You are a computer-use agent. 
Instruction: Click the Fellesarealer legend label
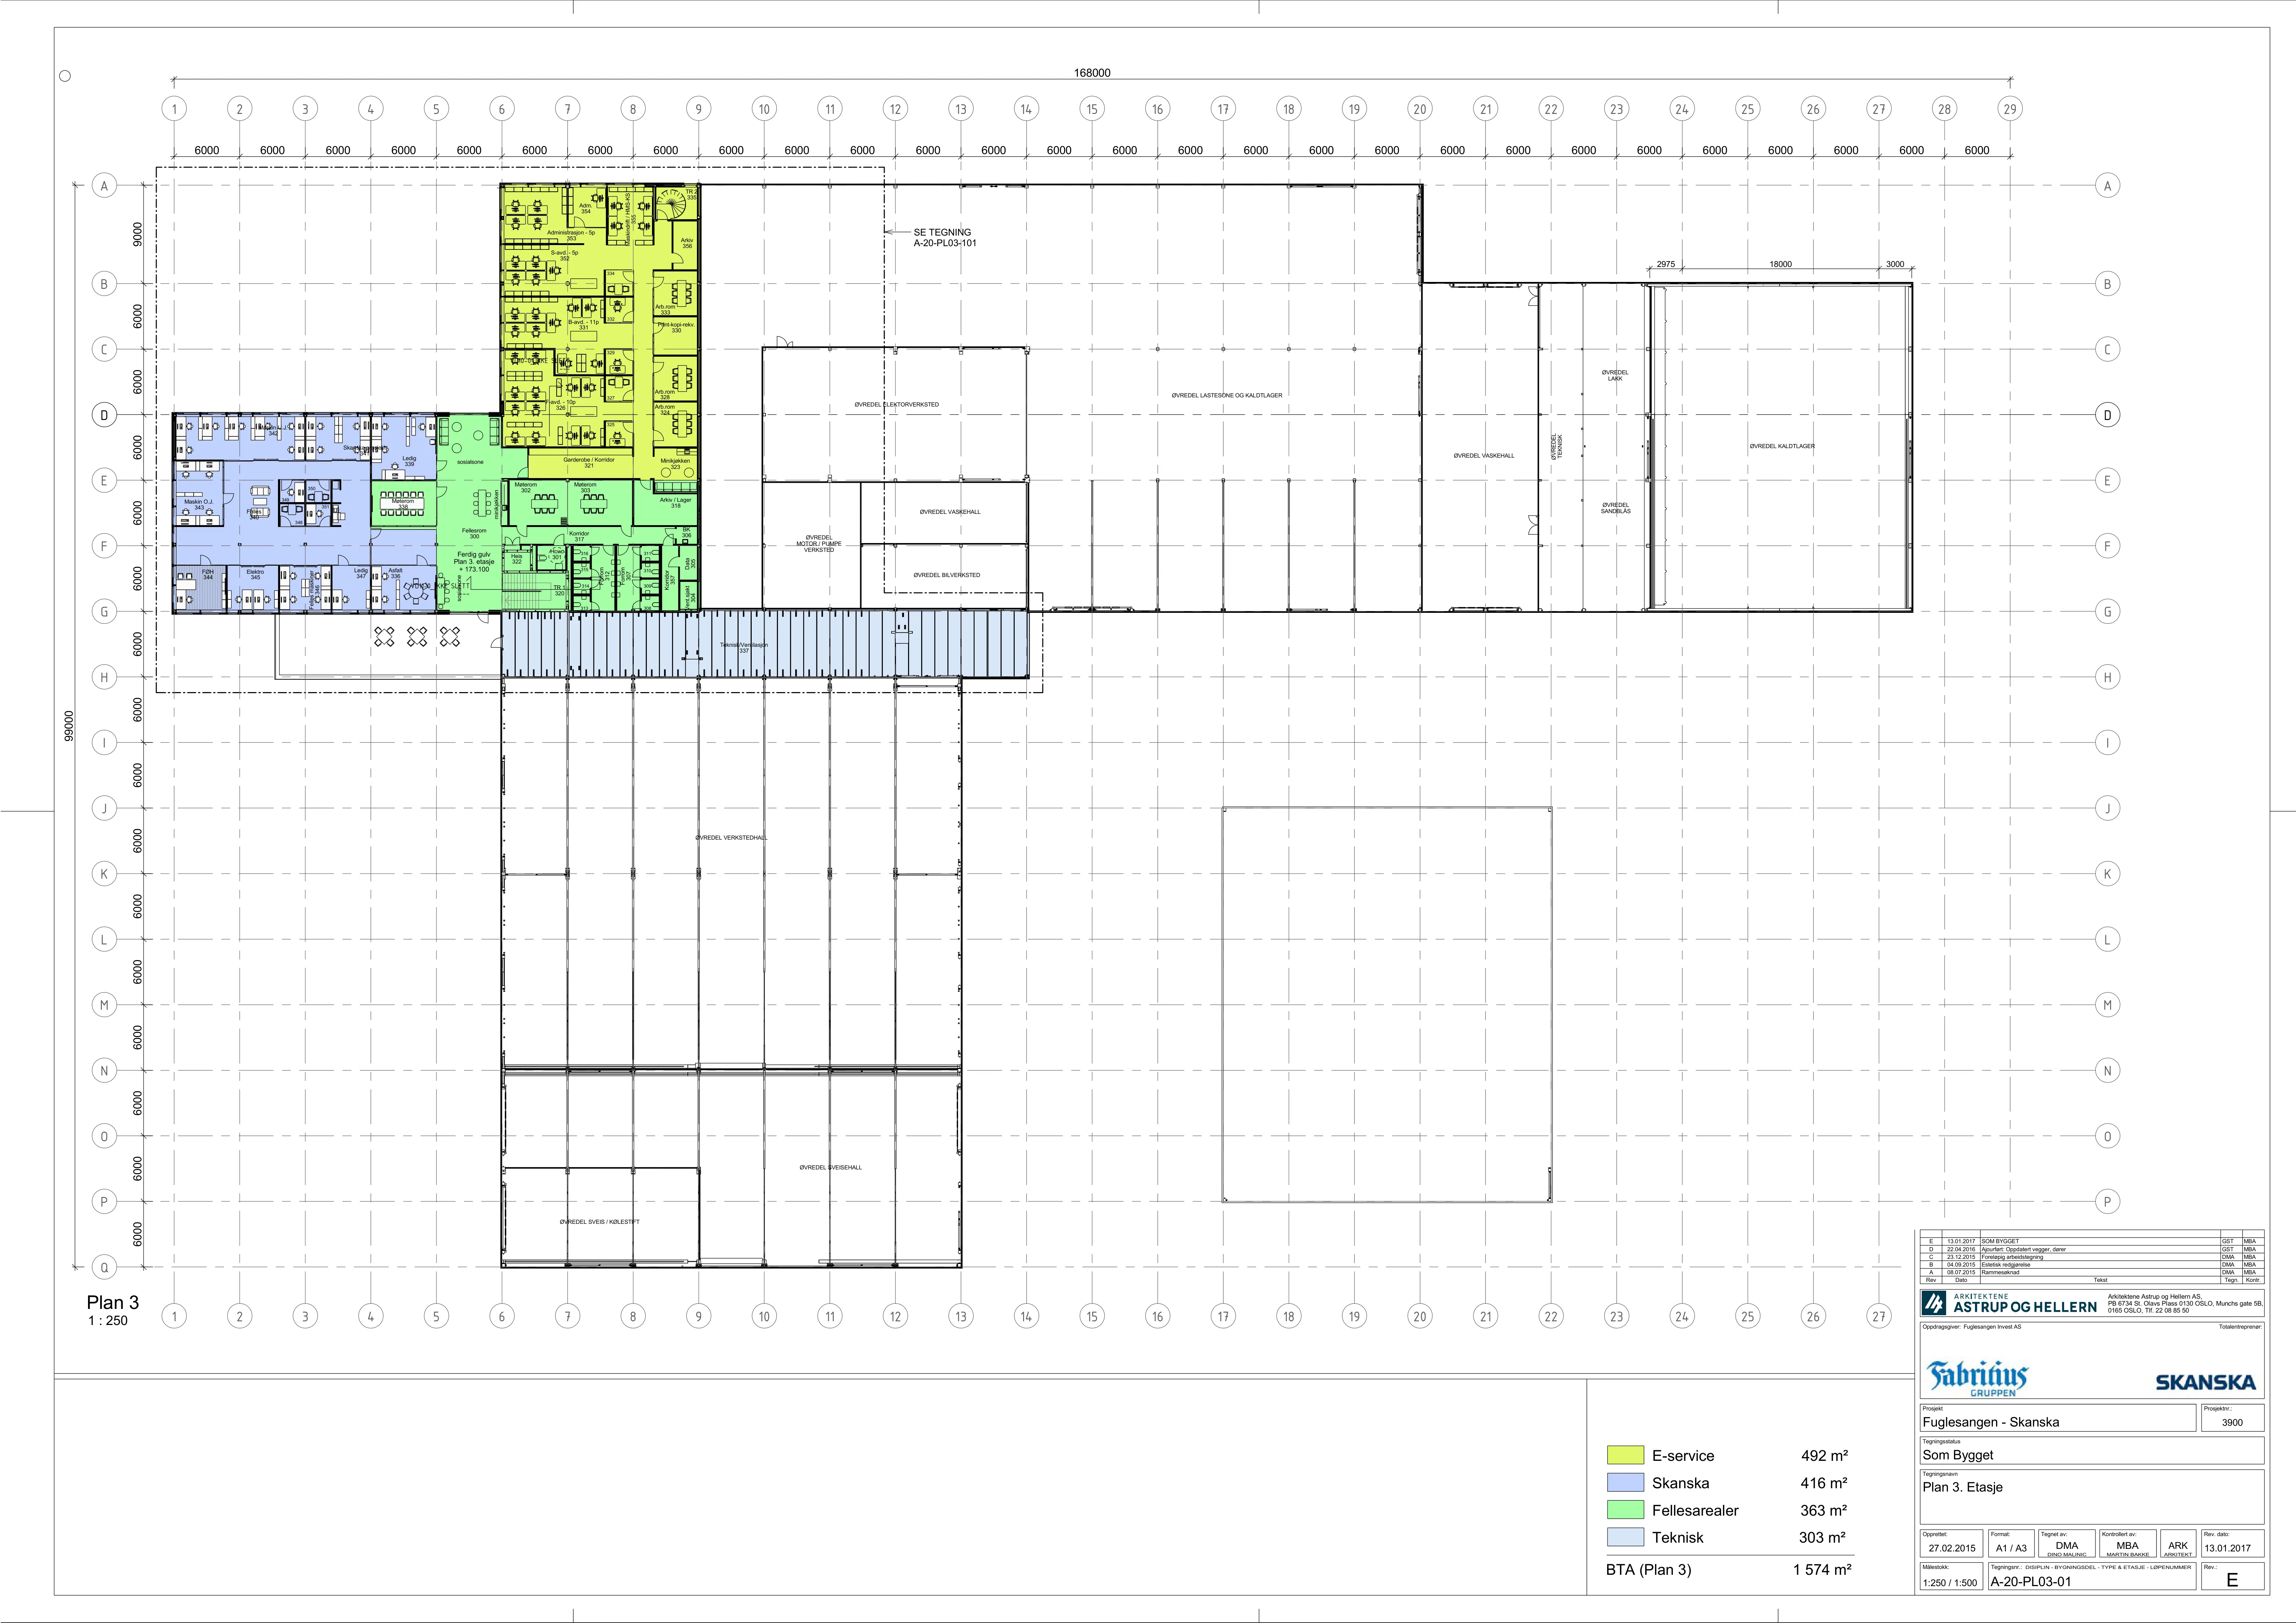[1695, 1510]
